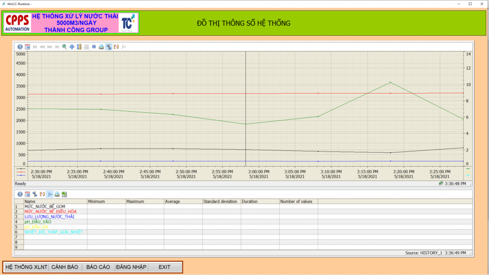Image resolution: width=489 pixels, height=275 pixels.
Task: Open the BÁO CÁO report page
Action: pyautogui.click(x=98, y=267)
